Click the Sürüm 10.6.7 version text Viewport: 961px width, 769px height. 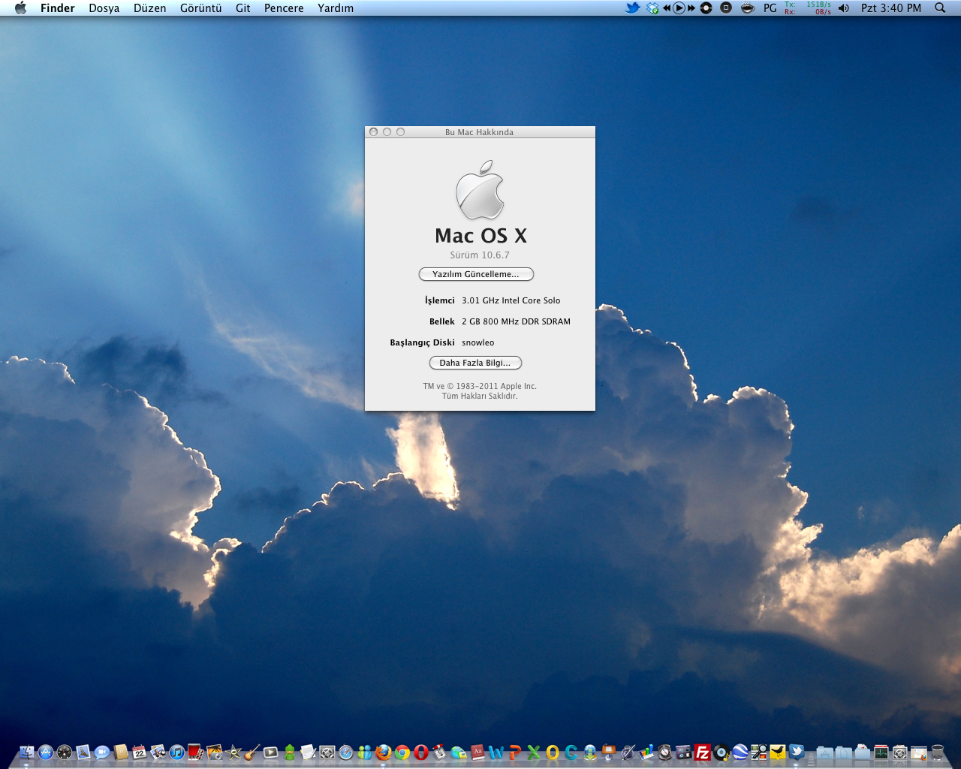(480, 255)
